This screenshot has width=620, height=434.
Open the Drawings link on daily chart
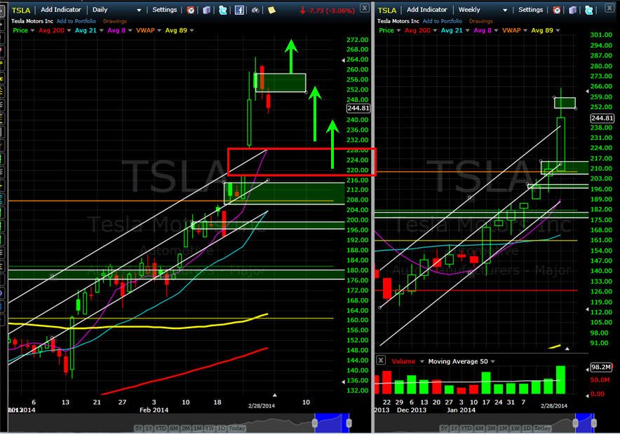(x=115, y=21)
